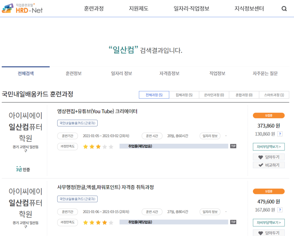294x236 pixels.
Task: Click 자비부담액보기 for 사무행정 course
Action: click(269, 223)
